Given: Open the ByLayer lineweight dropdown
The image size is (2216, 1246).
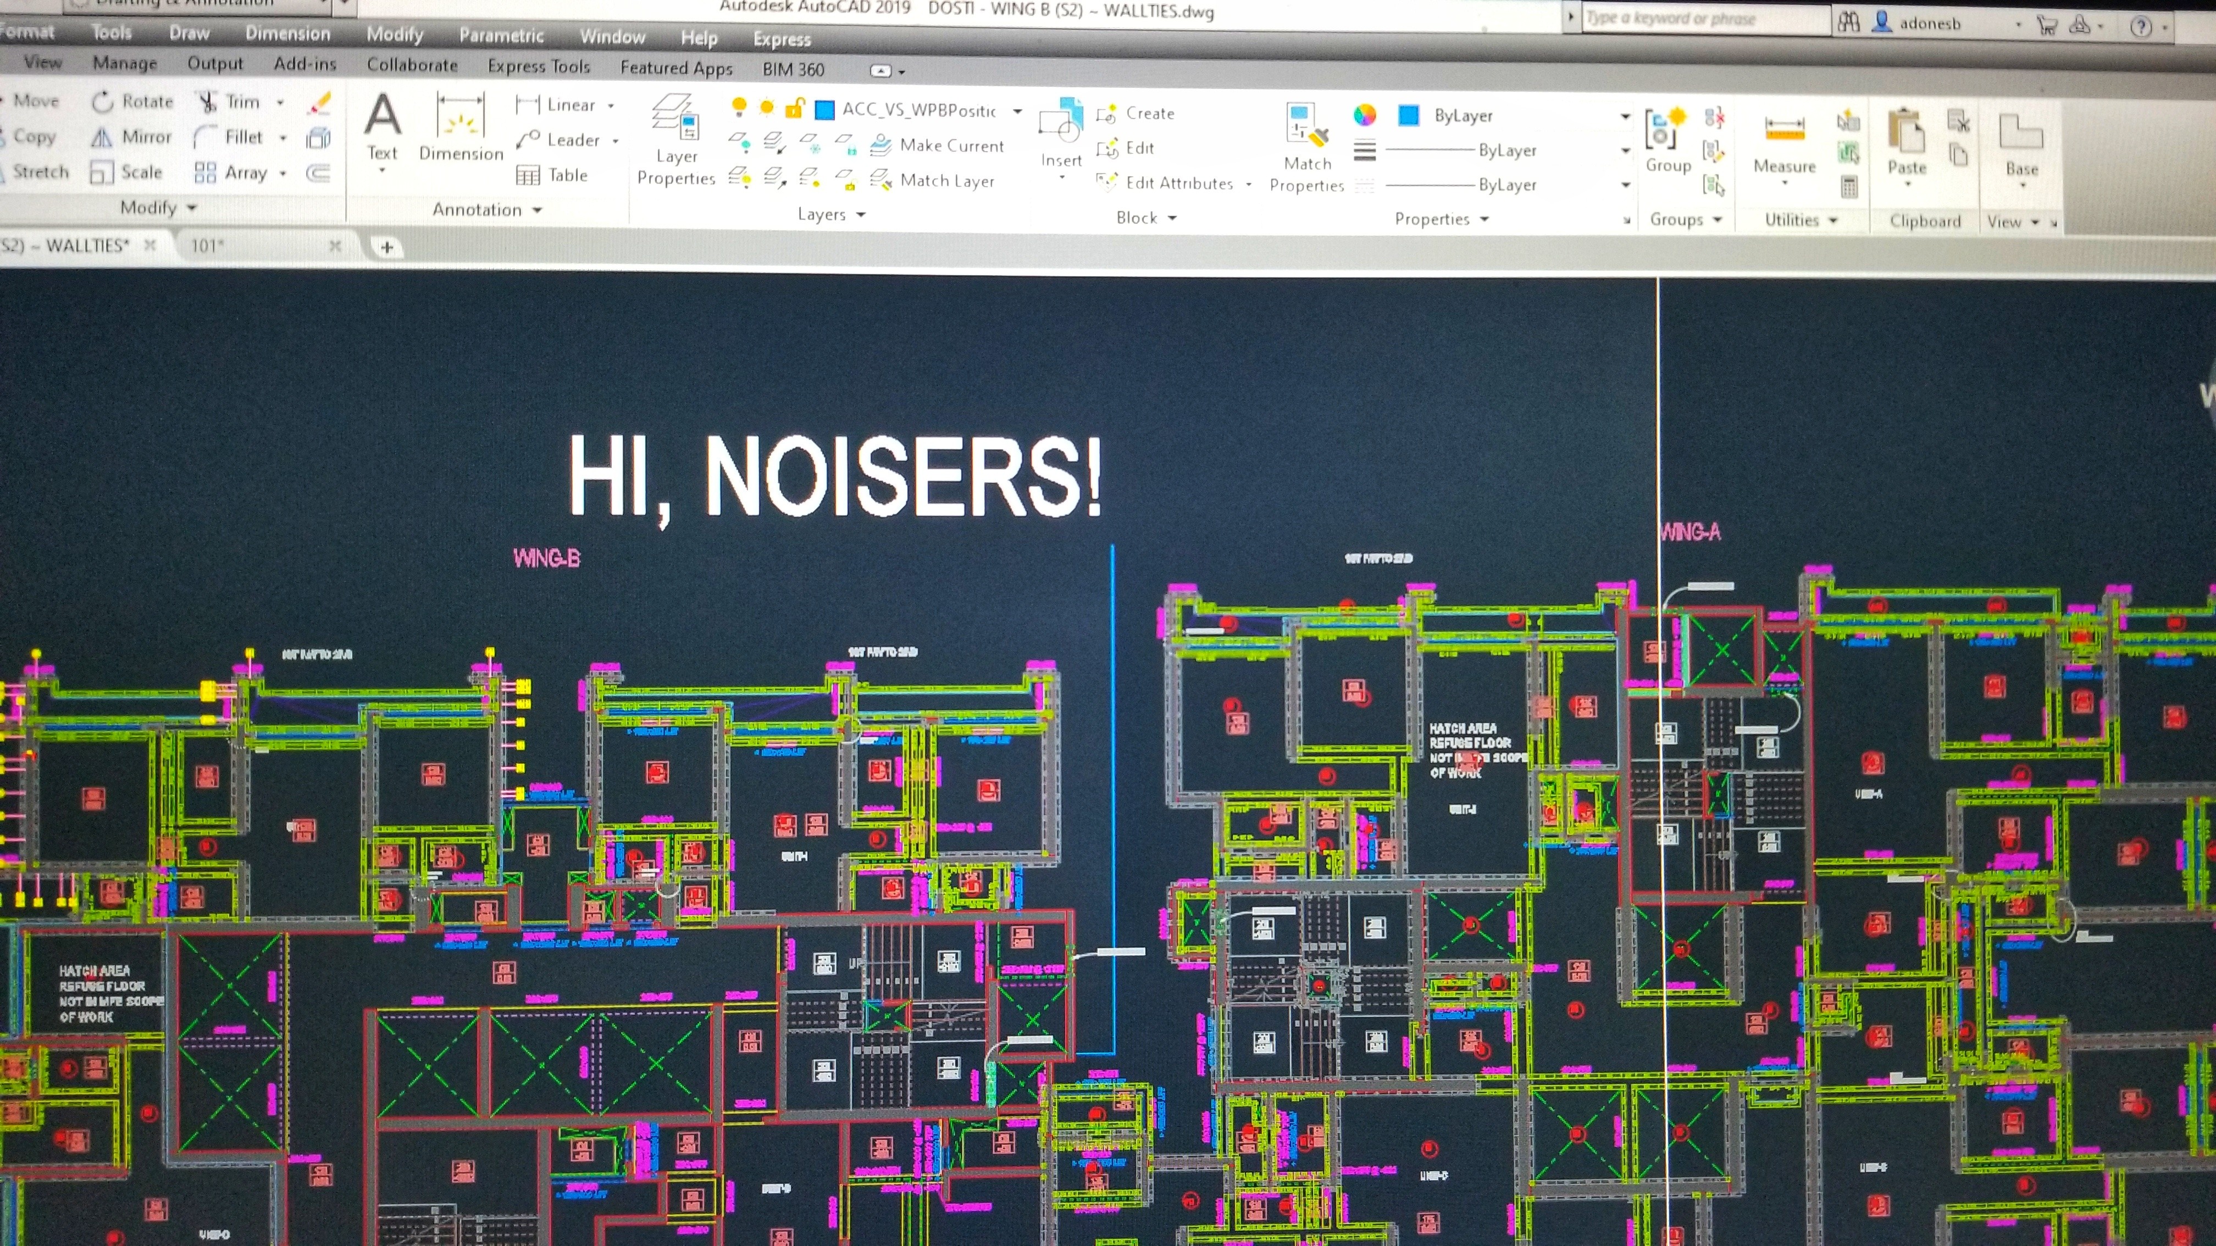Looking at the screenshot, I should click(1625, 151).
